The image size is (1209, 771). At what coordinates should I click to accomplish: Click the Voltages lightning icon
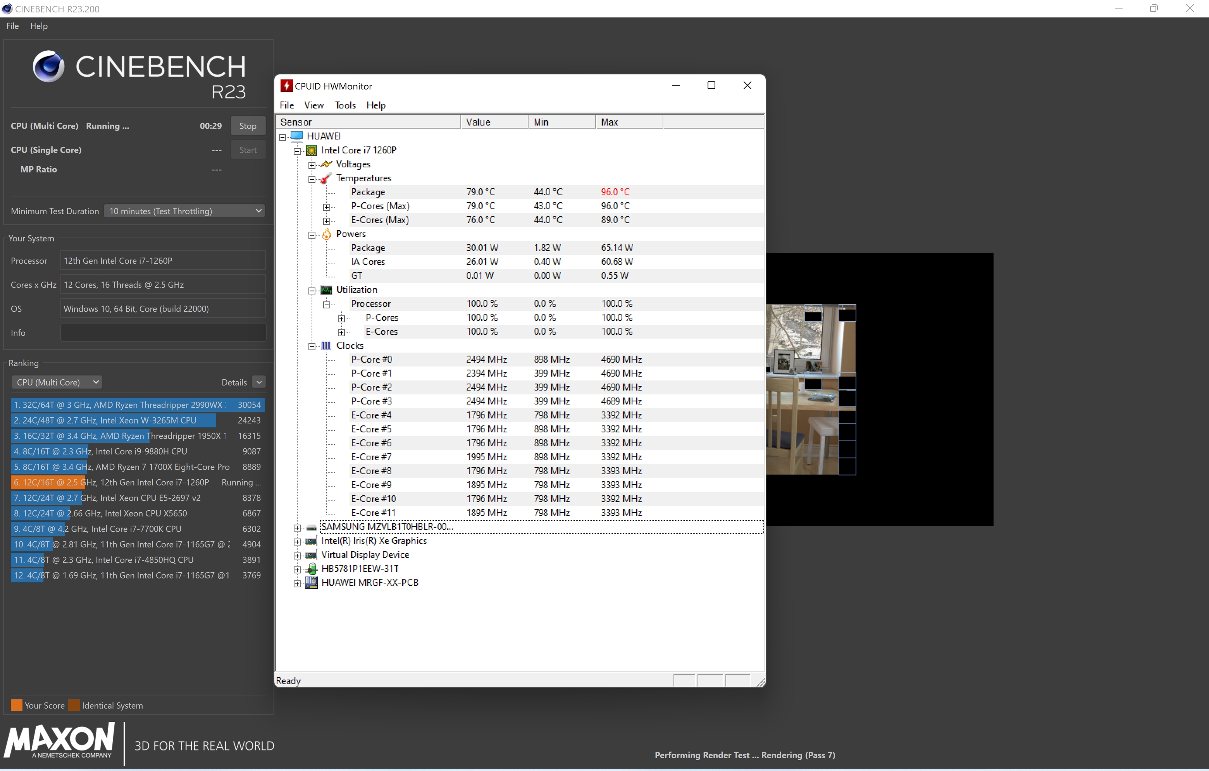coord(326,164)
